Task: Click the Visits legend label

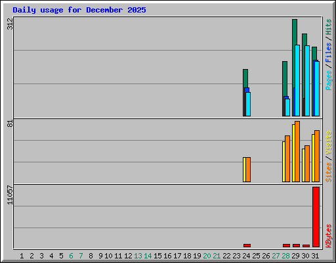Action: [x=328, y=143]
